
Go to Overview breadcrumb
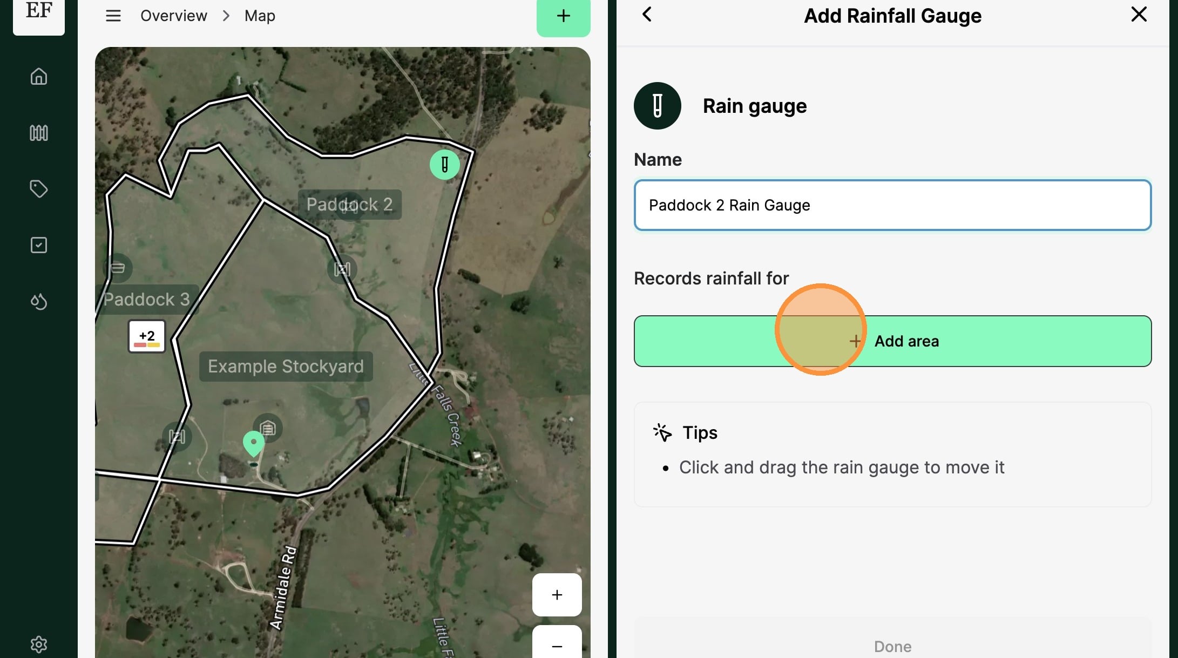(174, 16)
